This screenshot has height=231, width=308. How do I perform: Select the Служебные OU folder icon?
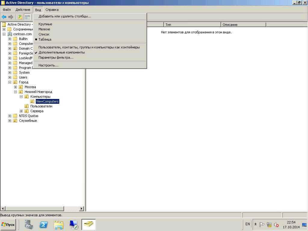[15, 121]
